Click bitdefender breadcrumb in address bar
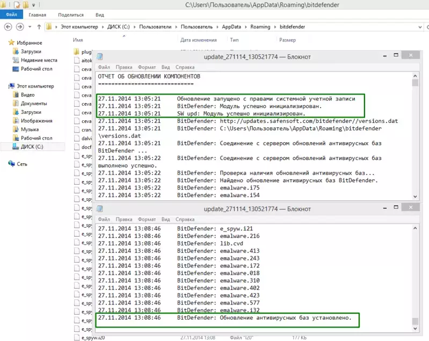 [x=292, y=26]
